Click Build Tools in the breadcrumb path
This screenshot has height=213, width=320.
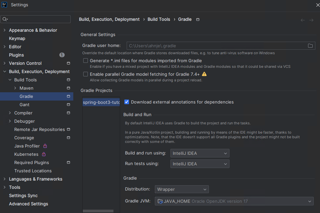tap(159, 19)
